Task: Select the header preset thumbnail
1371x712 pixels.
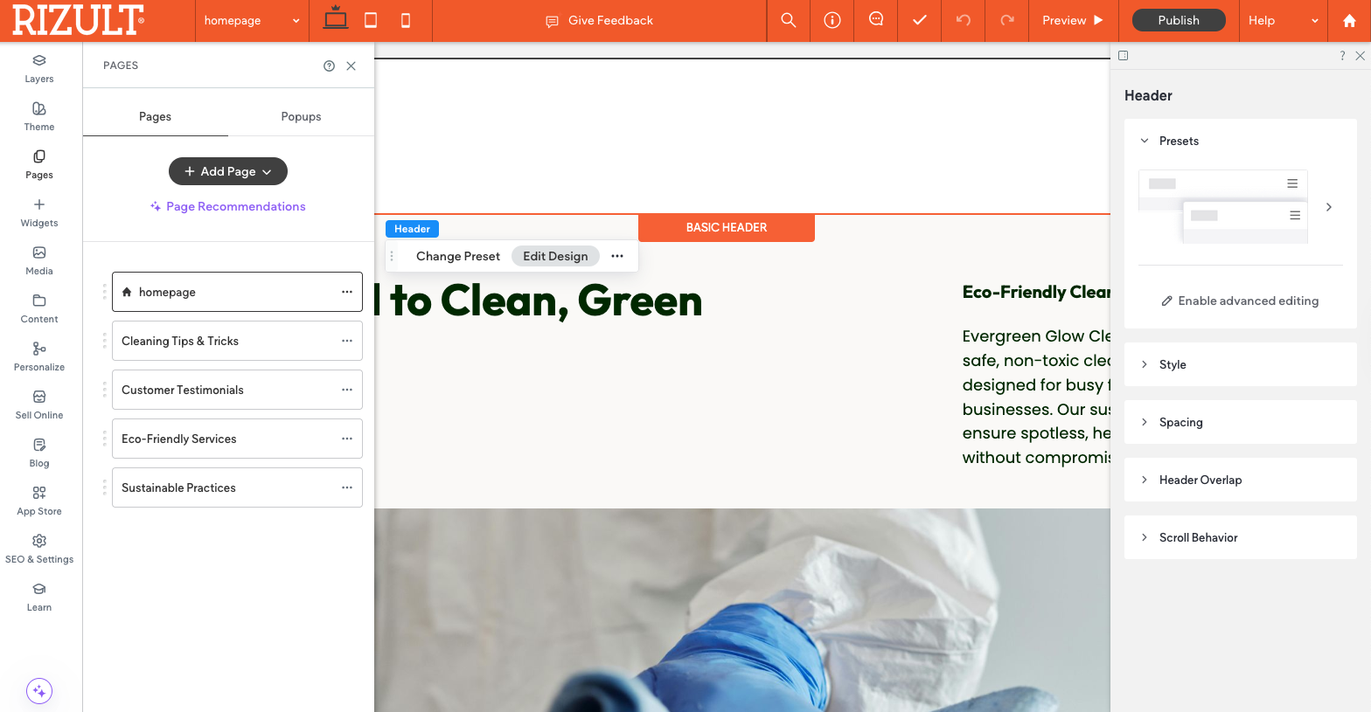Action: (1222, 206)
